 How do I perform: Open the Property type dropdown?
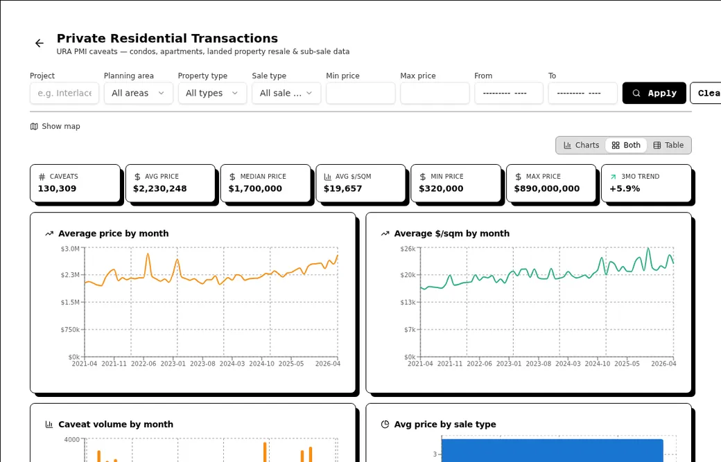[x=212, y=94]
